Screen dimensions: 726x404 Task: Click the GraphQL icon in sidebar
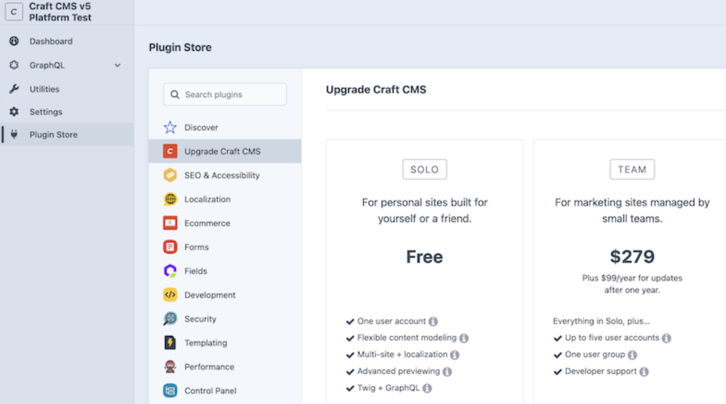coord(14,65)
